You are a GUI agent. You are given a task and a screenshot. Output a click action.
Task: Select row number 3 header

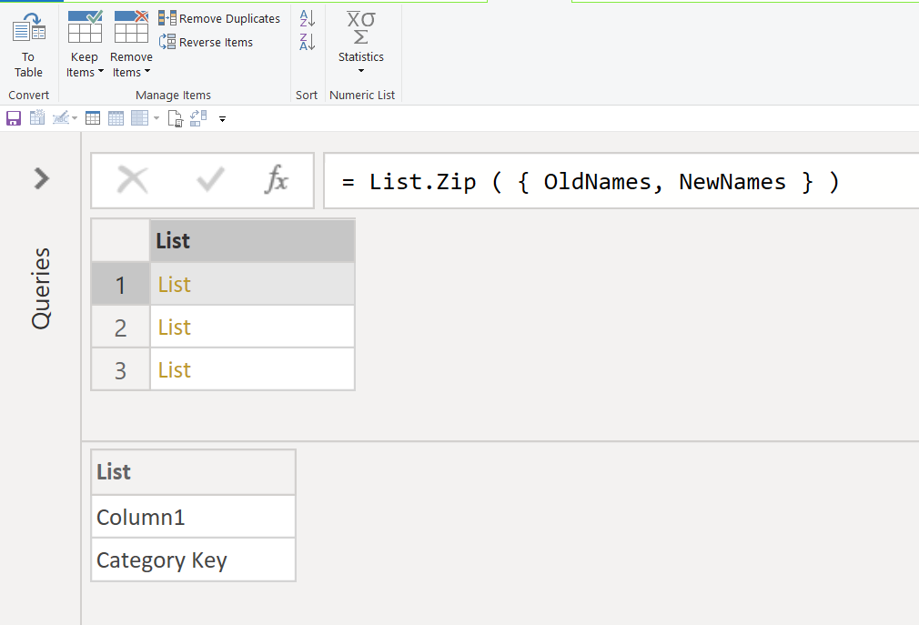[x=120, y=370]
